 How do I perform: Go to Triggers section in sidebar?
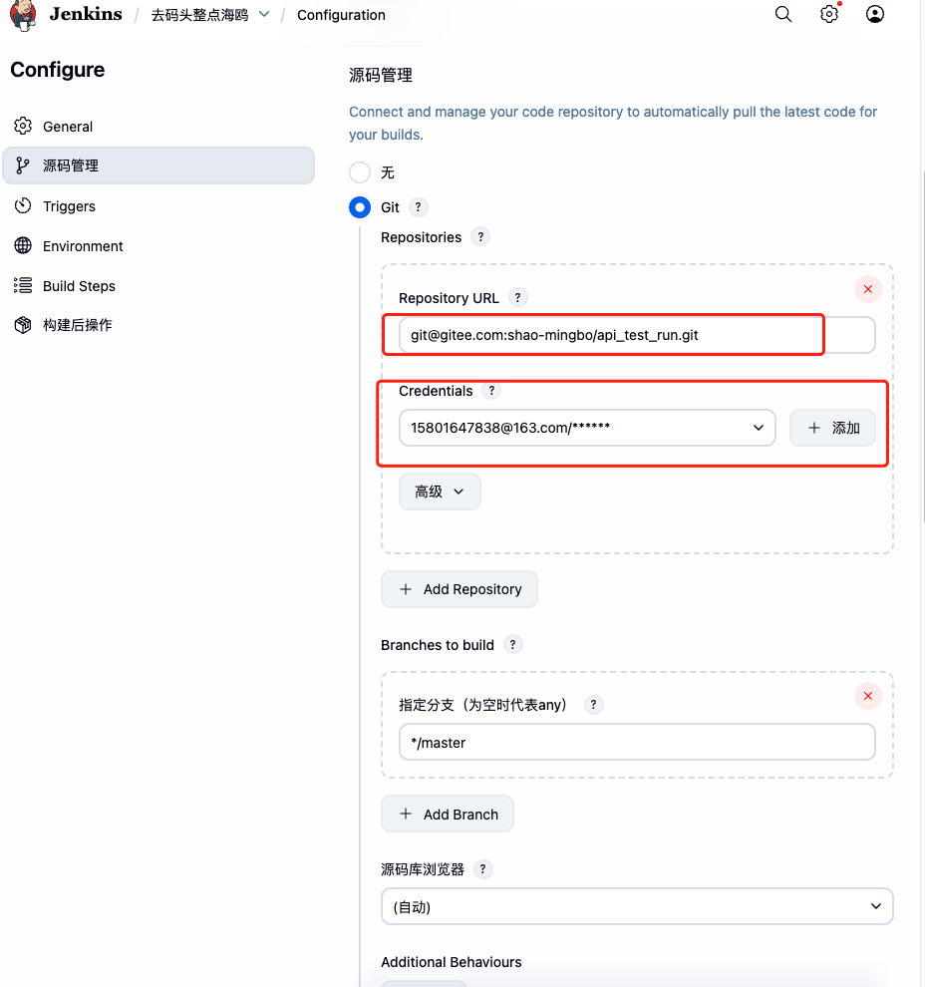[69, 206]
